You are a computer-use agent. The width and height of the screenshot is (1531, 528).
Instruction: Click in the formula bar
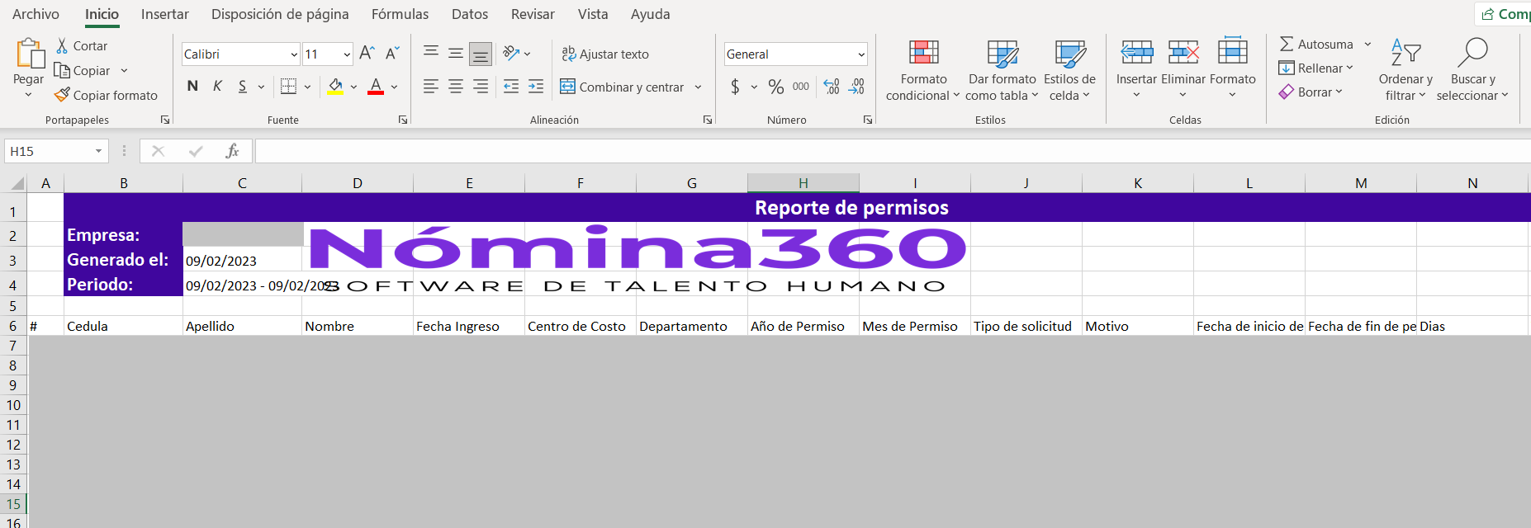893,151
